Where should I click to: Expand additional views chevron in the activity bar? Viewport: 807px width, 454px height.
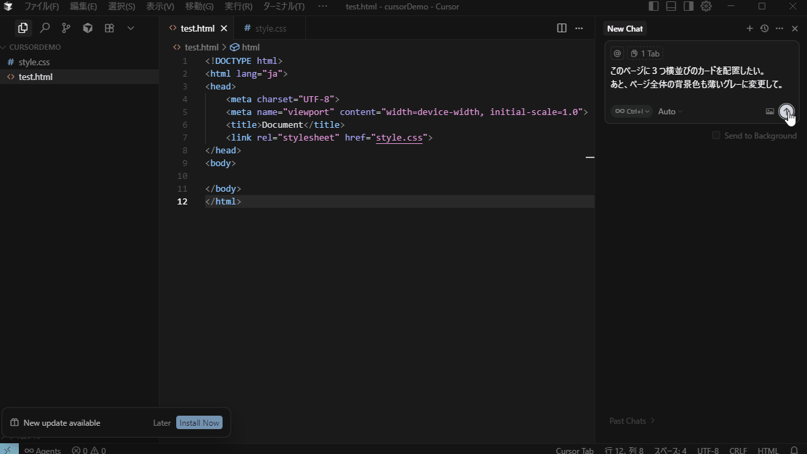coord(130,28)
